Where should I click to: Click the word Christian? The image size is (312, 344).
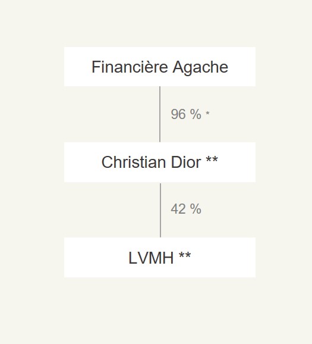point(134,162)
